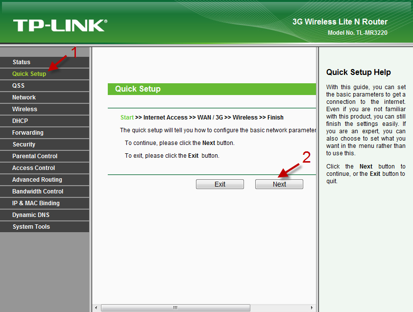Open the Security menu item
This screenshot has height=312, width=413.
(45, 144)
